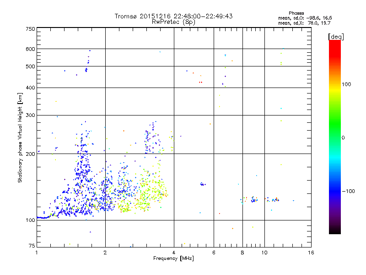
Task: Click the colorbar tick label '100'
Action: (346, 84)
